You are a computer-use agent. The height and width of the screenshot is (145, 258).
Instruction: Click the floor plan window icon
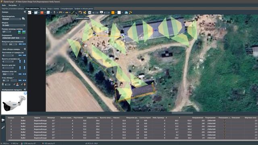[x=89, y=12]
